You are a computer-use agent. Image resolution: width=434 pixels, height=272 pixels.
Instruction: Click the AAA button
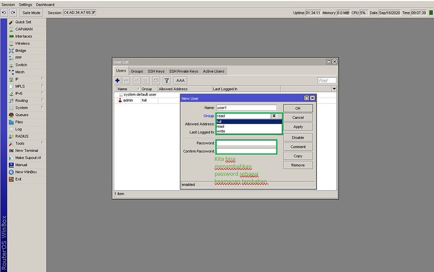click(181, 80)
